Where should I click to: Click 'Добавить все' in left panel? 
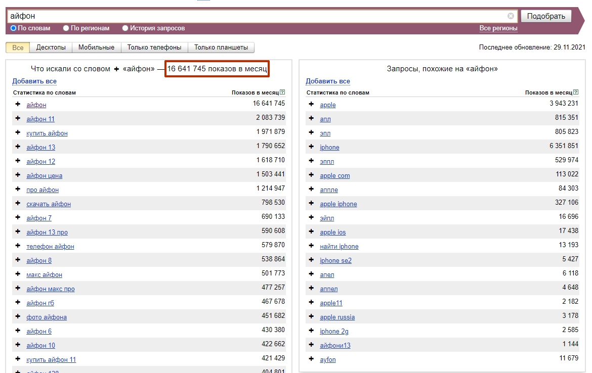tap(34, 81)
